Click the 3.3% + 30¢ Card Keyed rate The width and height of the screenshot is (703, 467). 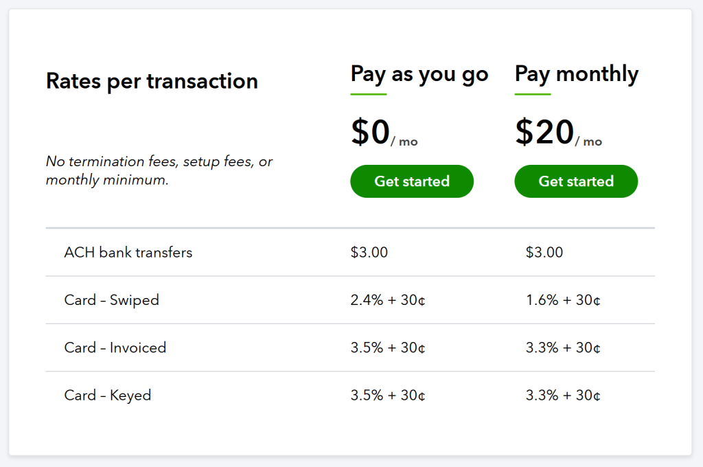tap(564, 396)
